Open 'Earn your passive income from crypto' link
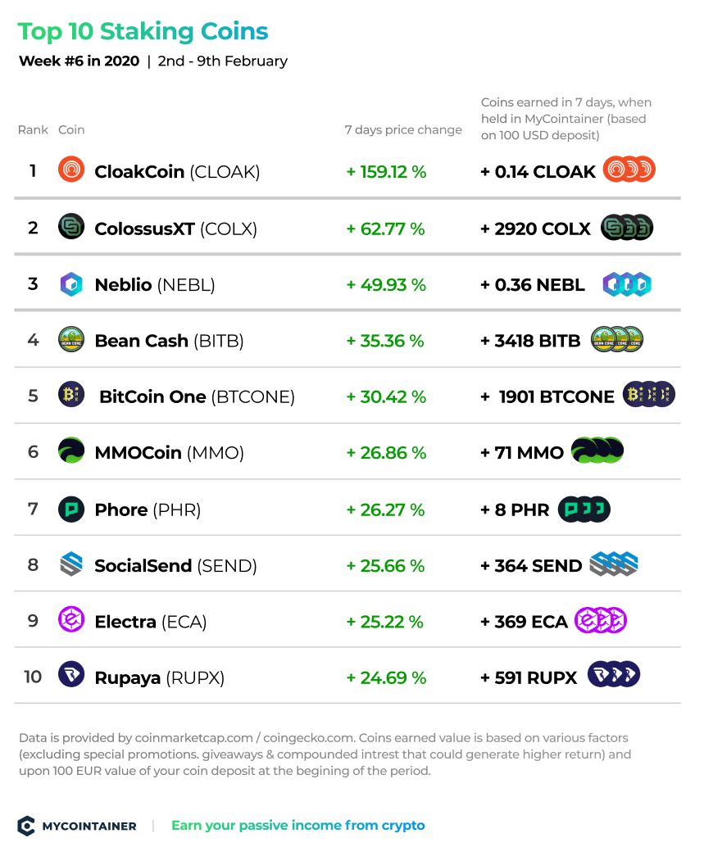Screen dimensions: 704x865 [298, 826]
